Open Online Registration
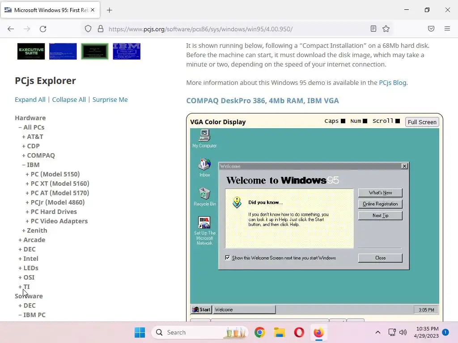Image resolution: width=458 pixels, height=343 pixels. [x=380, y=204]
